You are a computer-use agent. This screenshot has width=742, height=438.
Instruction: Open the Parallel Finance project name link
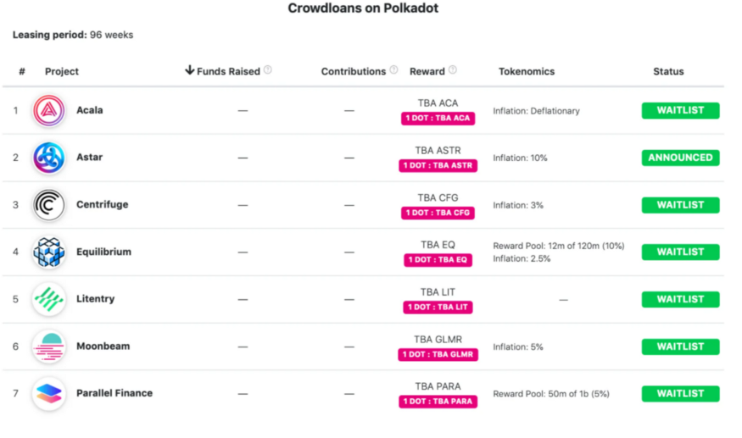coord(114,393)
